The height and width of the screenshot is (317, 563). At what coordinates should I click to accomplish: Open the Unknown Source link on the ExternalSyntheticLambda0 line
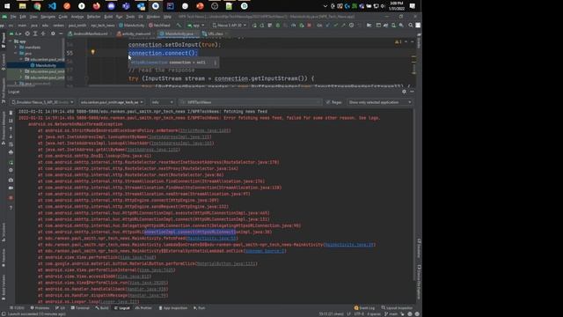coord(265,251)
